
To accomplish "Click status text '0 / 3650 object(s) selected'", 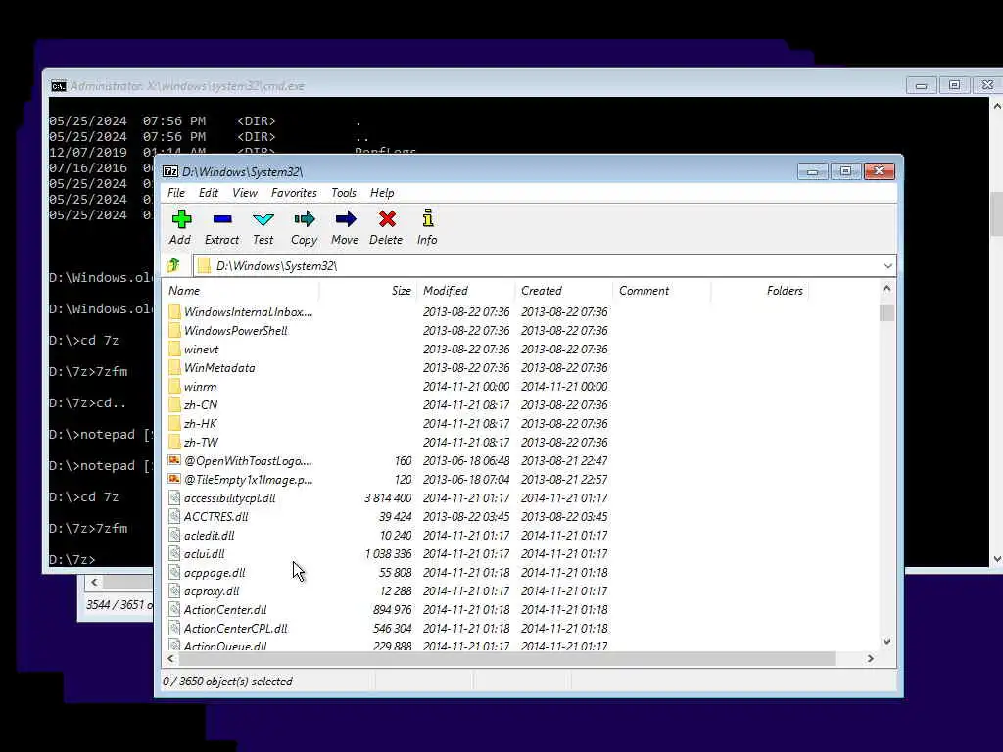I will [227, 681].
